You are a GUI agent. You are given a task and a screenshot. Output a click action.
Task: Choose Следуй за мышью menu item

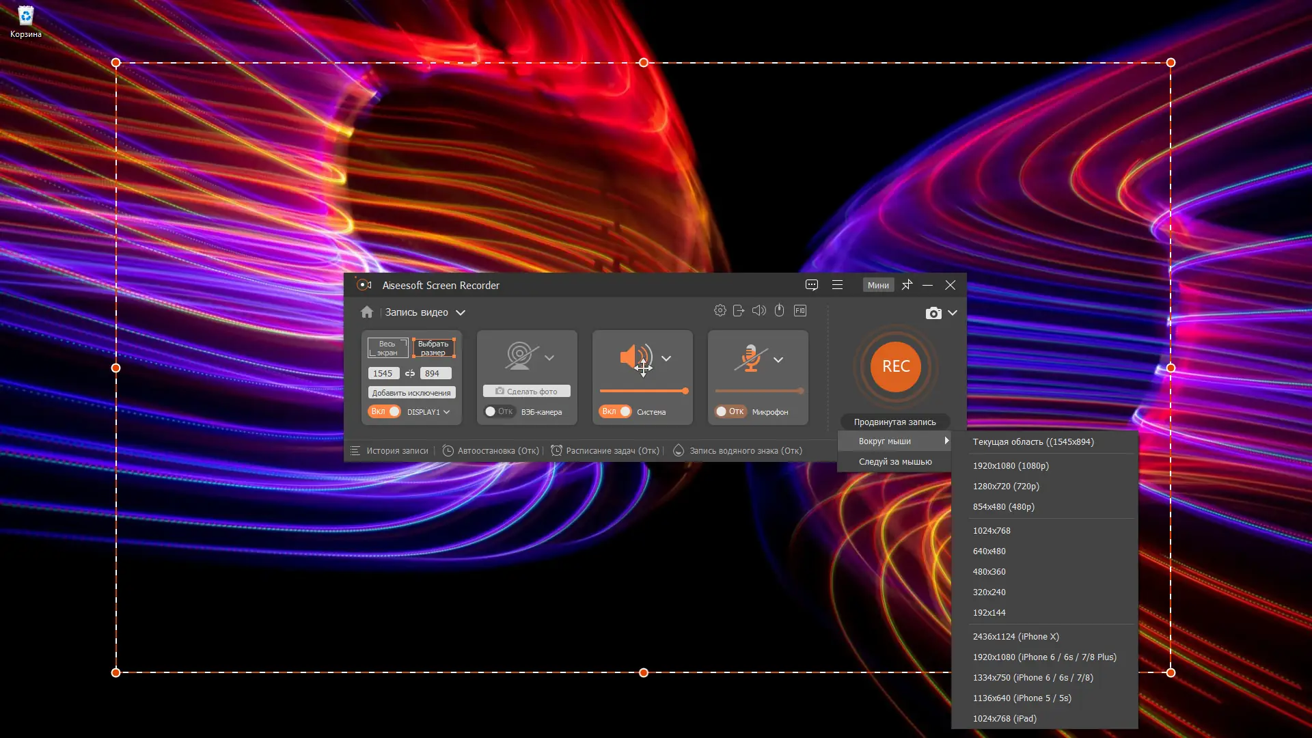894,462
